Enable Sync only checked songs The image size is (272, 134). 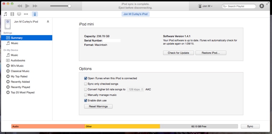(x=86, y=84)
